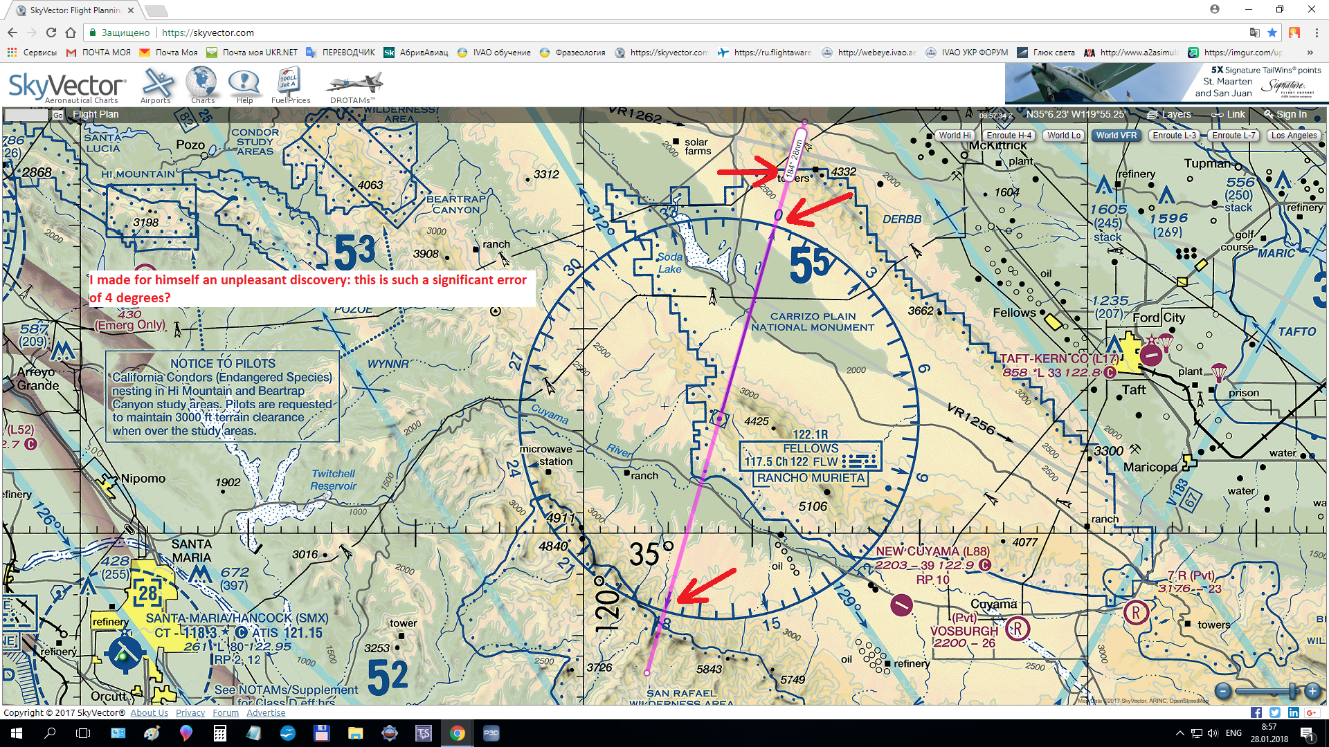Open the Forum footer link
Screen dimensions: 1329x747
226,713
